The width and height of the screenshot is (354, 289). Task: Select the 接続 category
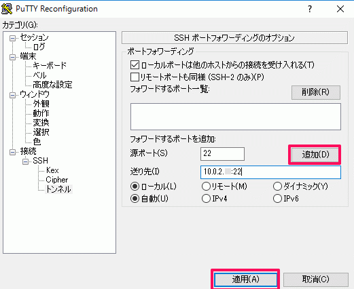click(x=28, y=151)
